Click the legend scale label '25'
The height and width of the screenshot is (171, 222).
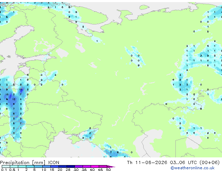68,170
